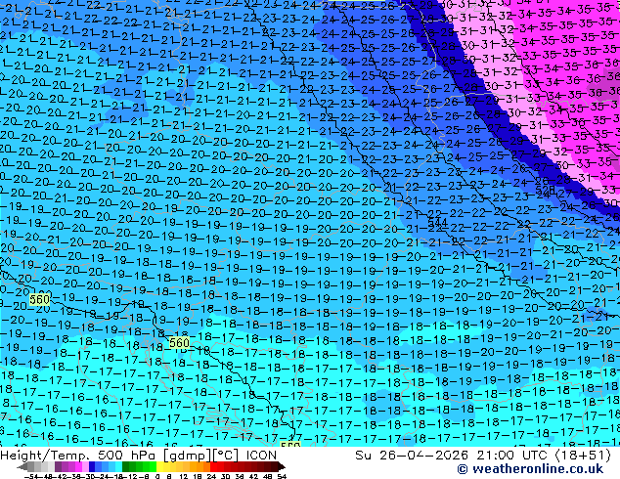620x479 pixels.
Task: Pick the bright yellow 0 swatch on scale
Action: click(x=159, y=467)
